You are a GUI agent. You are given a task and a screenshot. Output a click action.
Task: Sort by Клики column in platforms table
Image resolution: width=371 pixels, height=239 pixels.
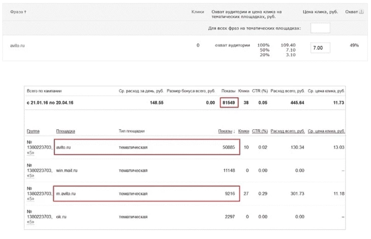click(x=243, y=131)
